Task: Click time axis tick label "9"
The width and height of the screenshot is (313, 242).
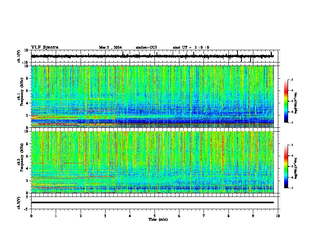Action: point(253,216)
